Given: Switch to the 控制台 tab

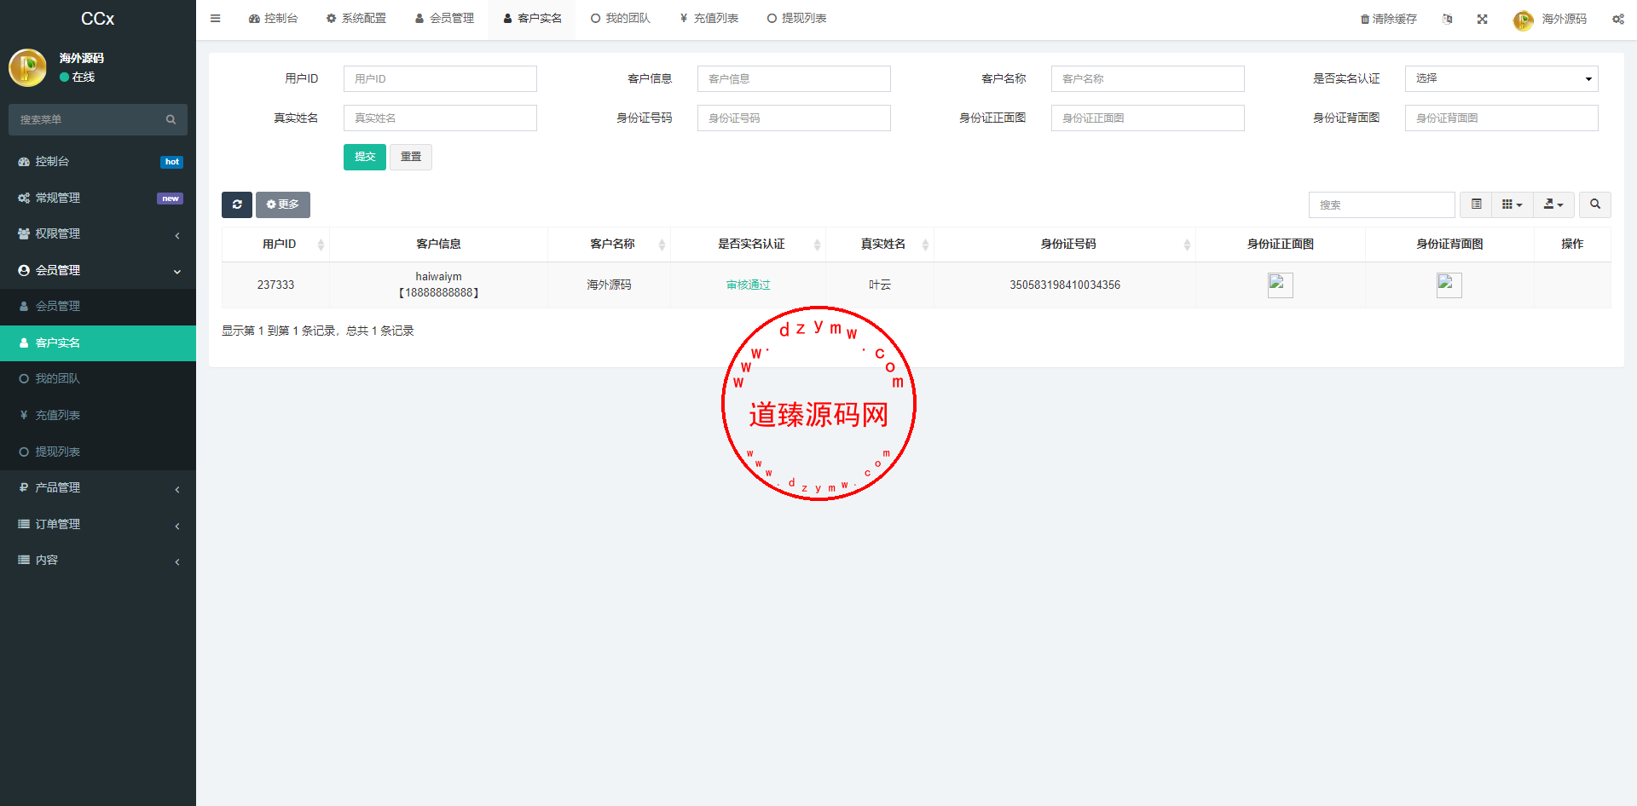Looking at the screenshot, I should point(273,19).
